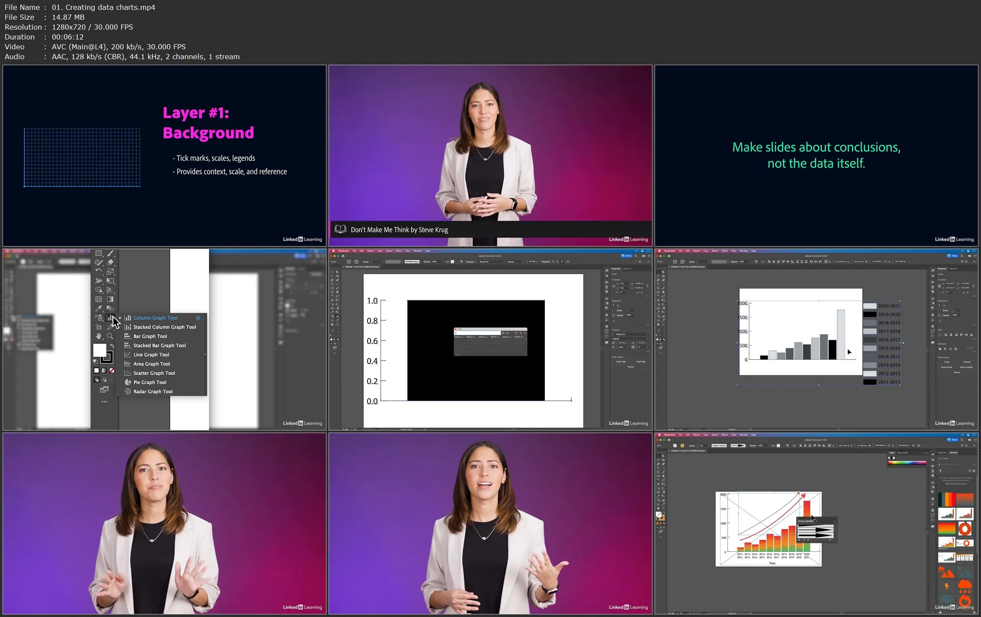Screen dimensions: 981x617
Task: Set fill to None with red-slash box
Action: (112, 370)
